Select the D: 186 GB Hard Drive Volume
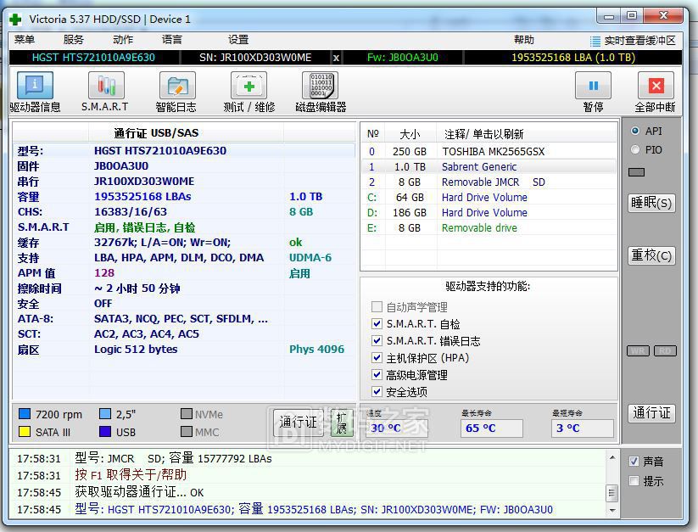 click(489, 212)
